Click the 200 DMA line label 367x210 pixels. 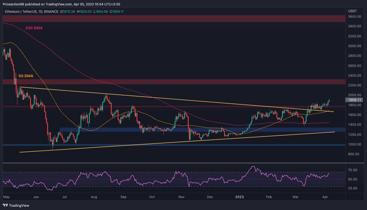click(x=33, y=28)
